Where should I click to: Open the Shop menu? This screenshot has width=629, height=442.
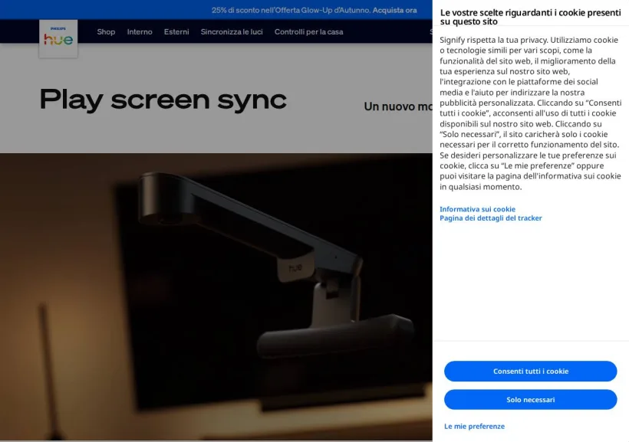point(106,31)
